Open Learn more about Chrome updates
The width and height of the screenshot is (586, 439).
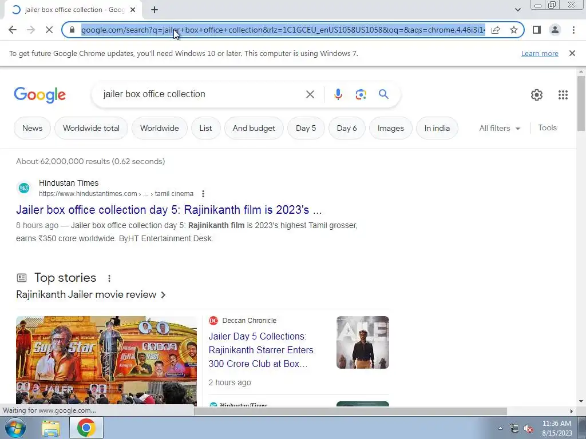point(540,53)
